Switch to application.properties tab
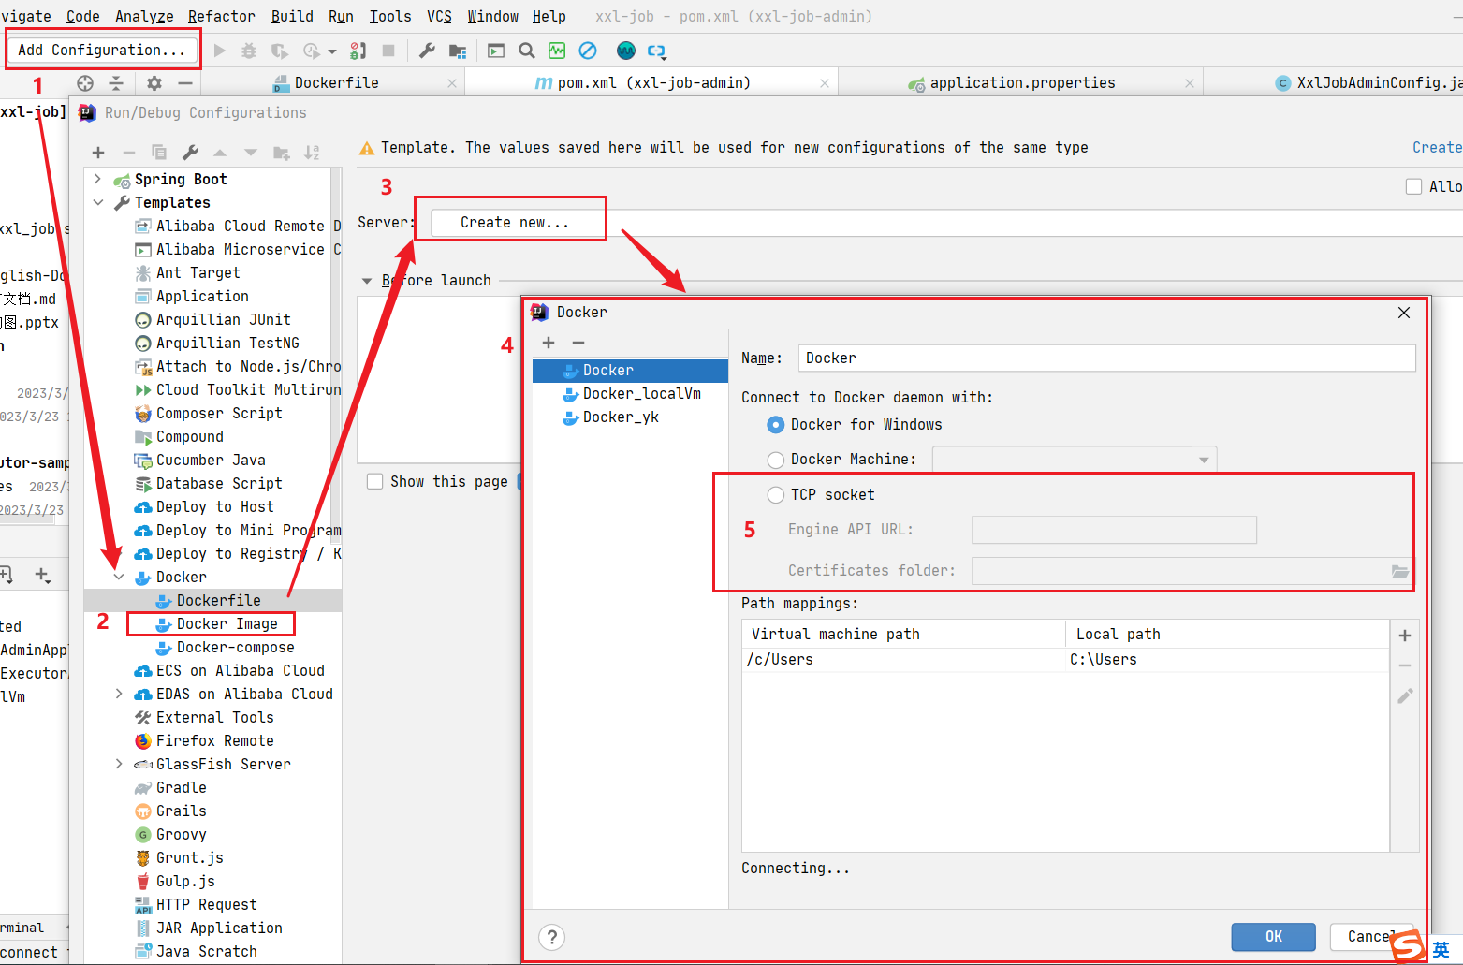1463x965 pixels. 1022,83
